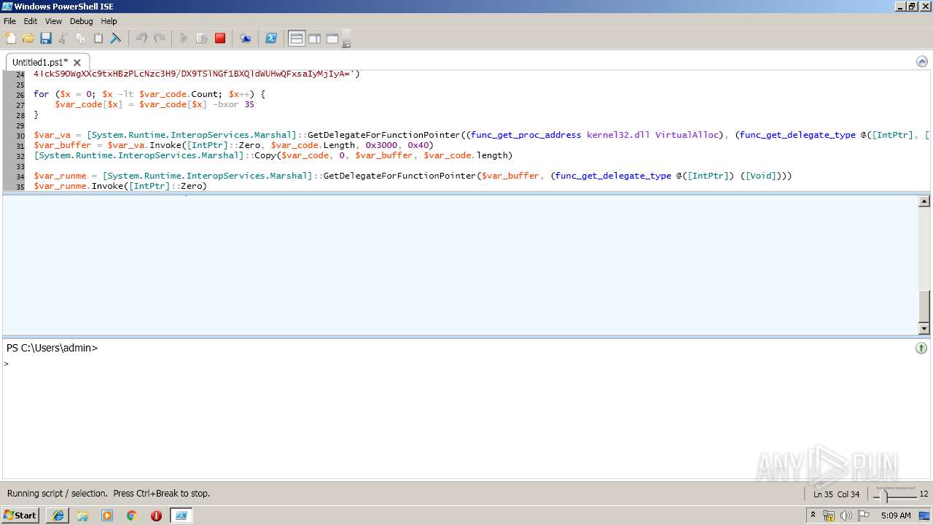Image resolution: width=933 pixels, height=525 pixels.
Task: Run selection with the Run Selection icon
Action: pyautogui.click(x=202, y=39)
